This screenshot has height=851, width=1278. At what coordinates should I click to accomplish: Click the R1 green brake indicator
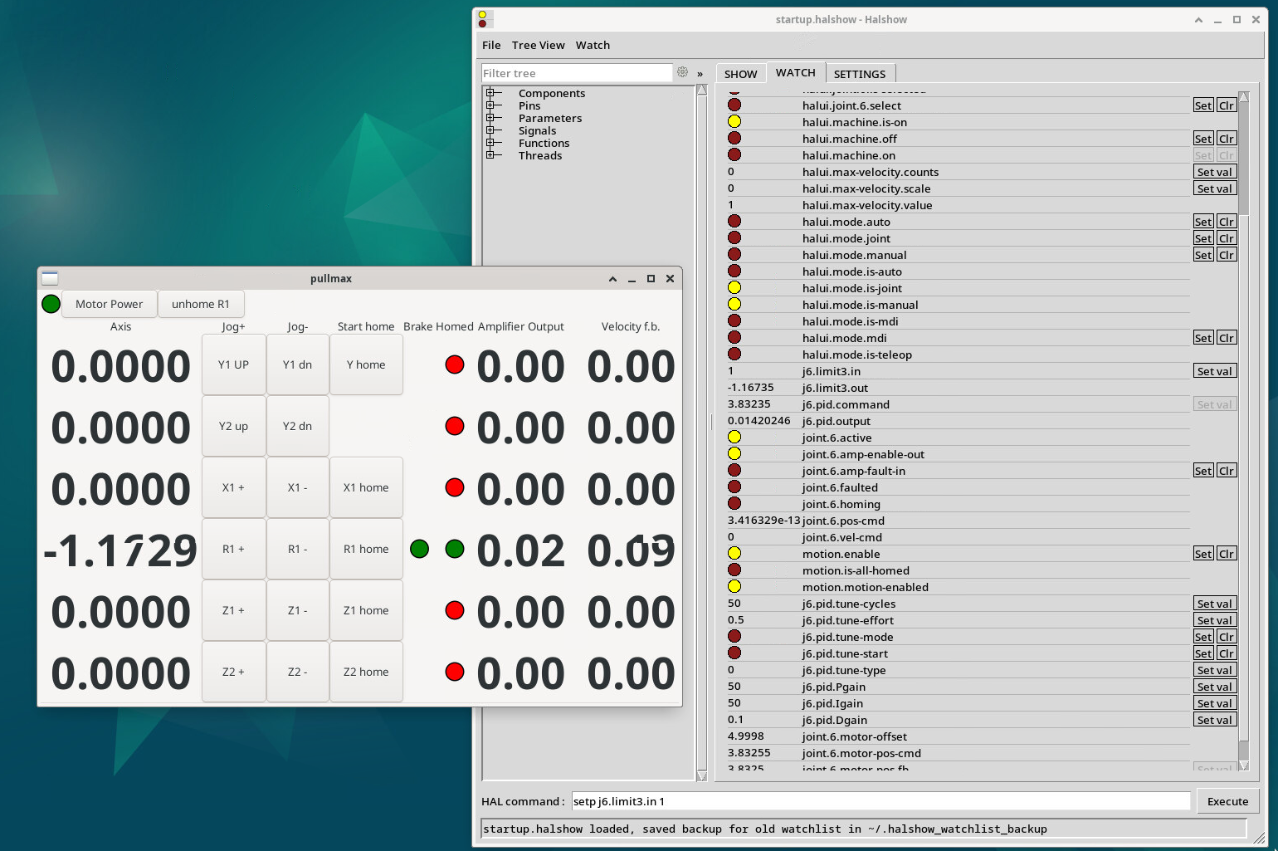pyautogui.click(x=420, y=549)
